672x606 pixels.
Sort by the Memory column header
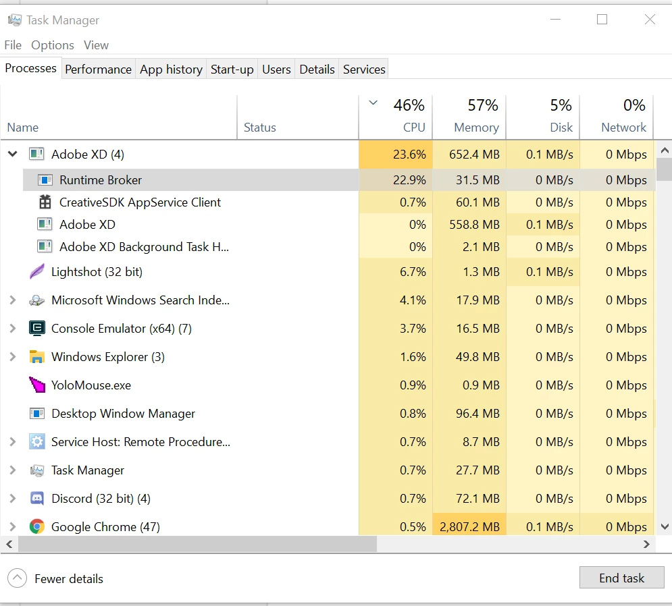[x=469, y=117]
